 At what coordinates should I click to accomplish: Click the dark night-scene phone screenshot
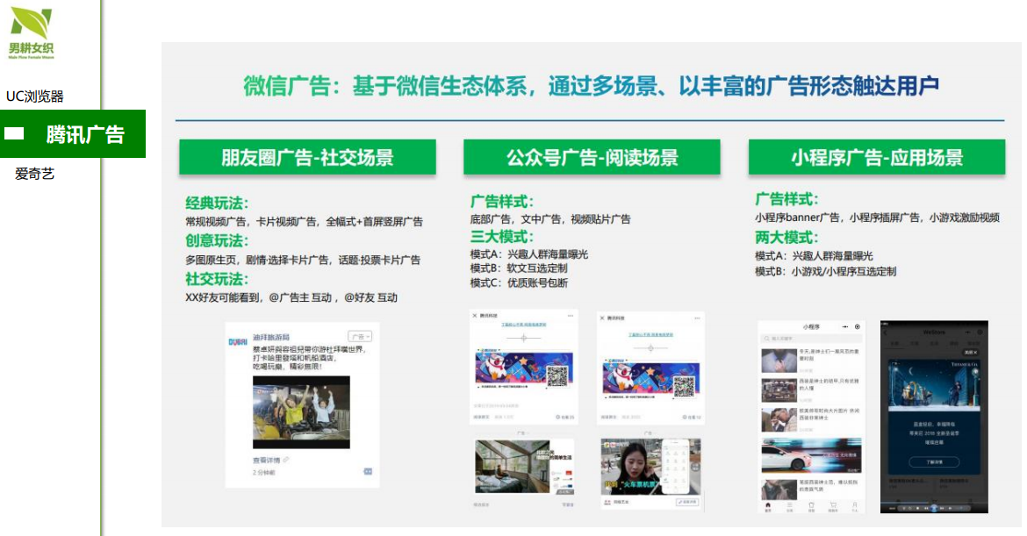click(934, 417)
